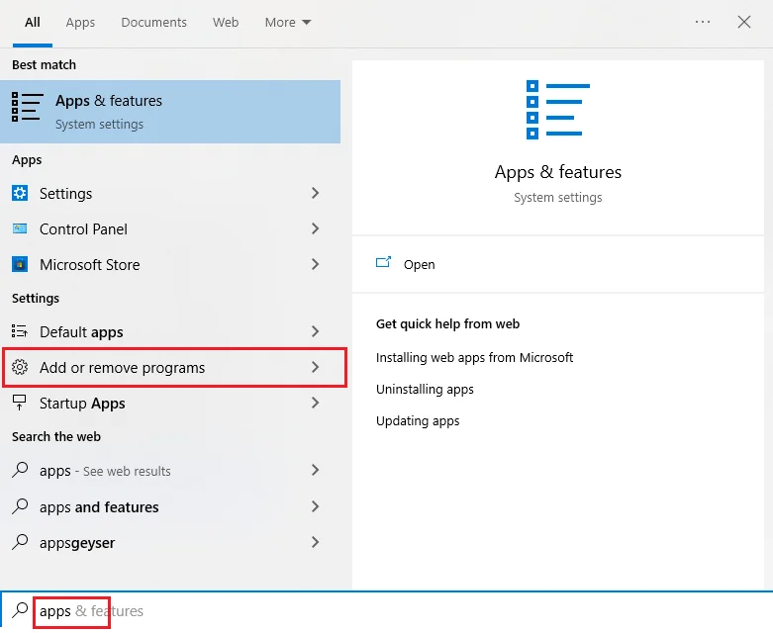Screen dimensions: 773x633
Task: Switch to the Web tab
Action: coord(226,22)
